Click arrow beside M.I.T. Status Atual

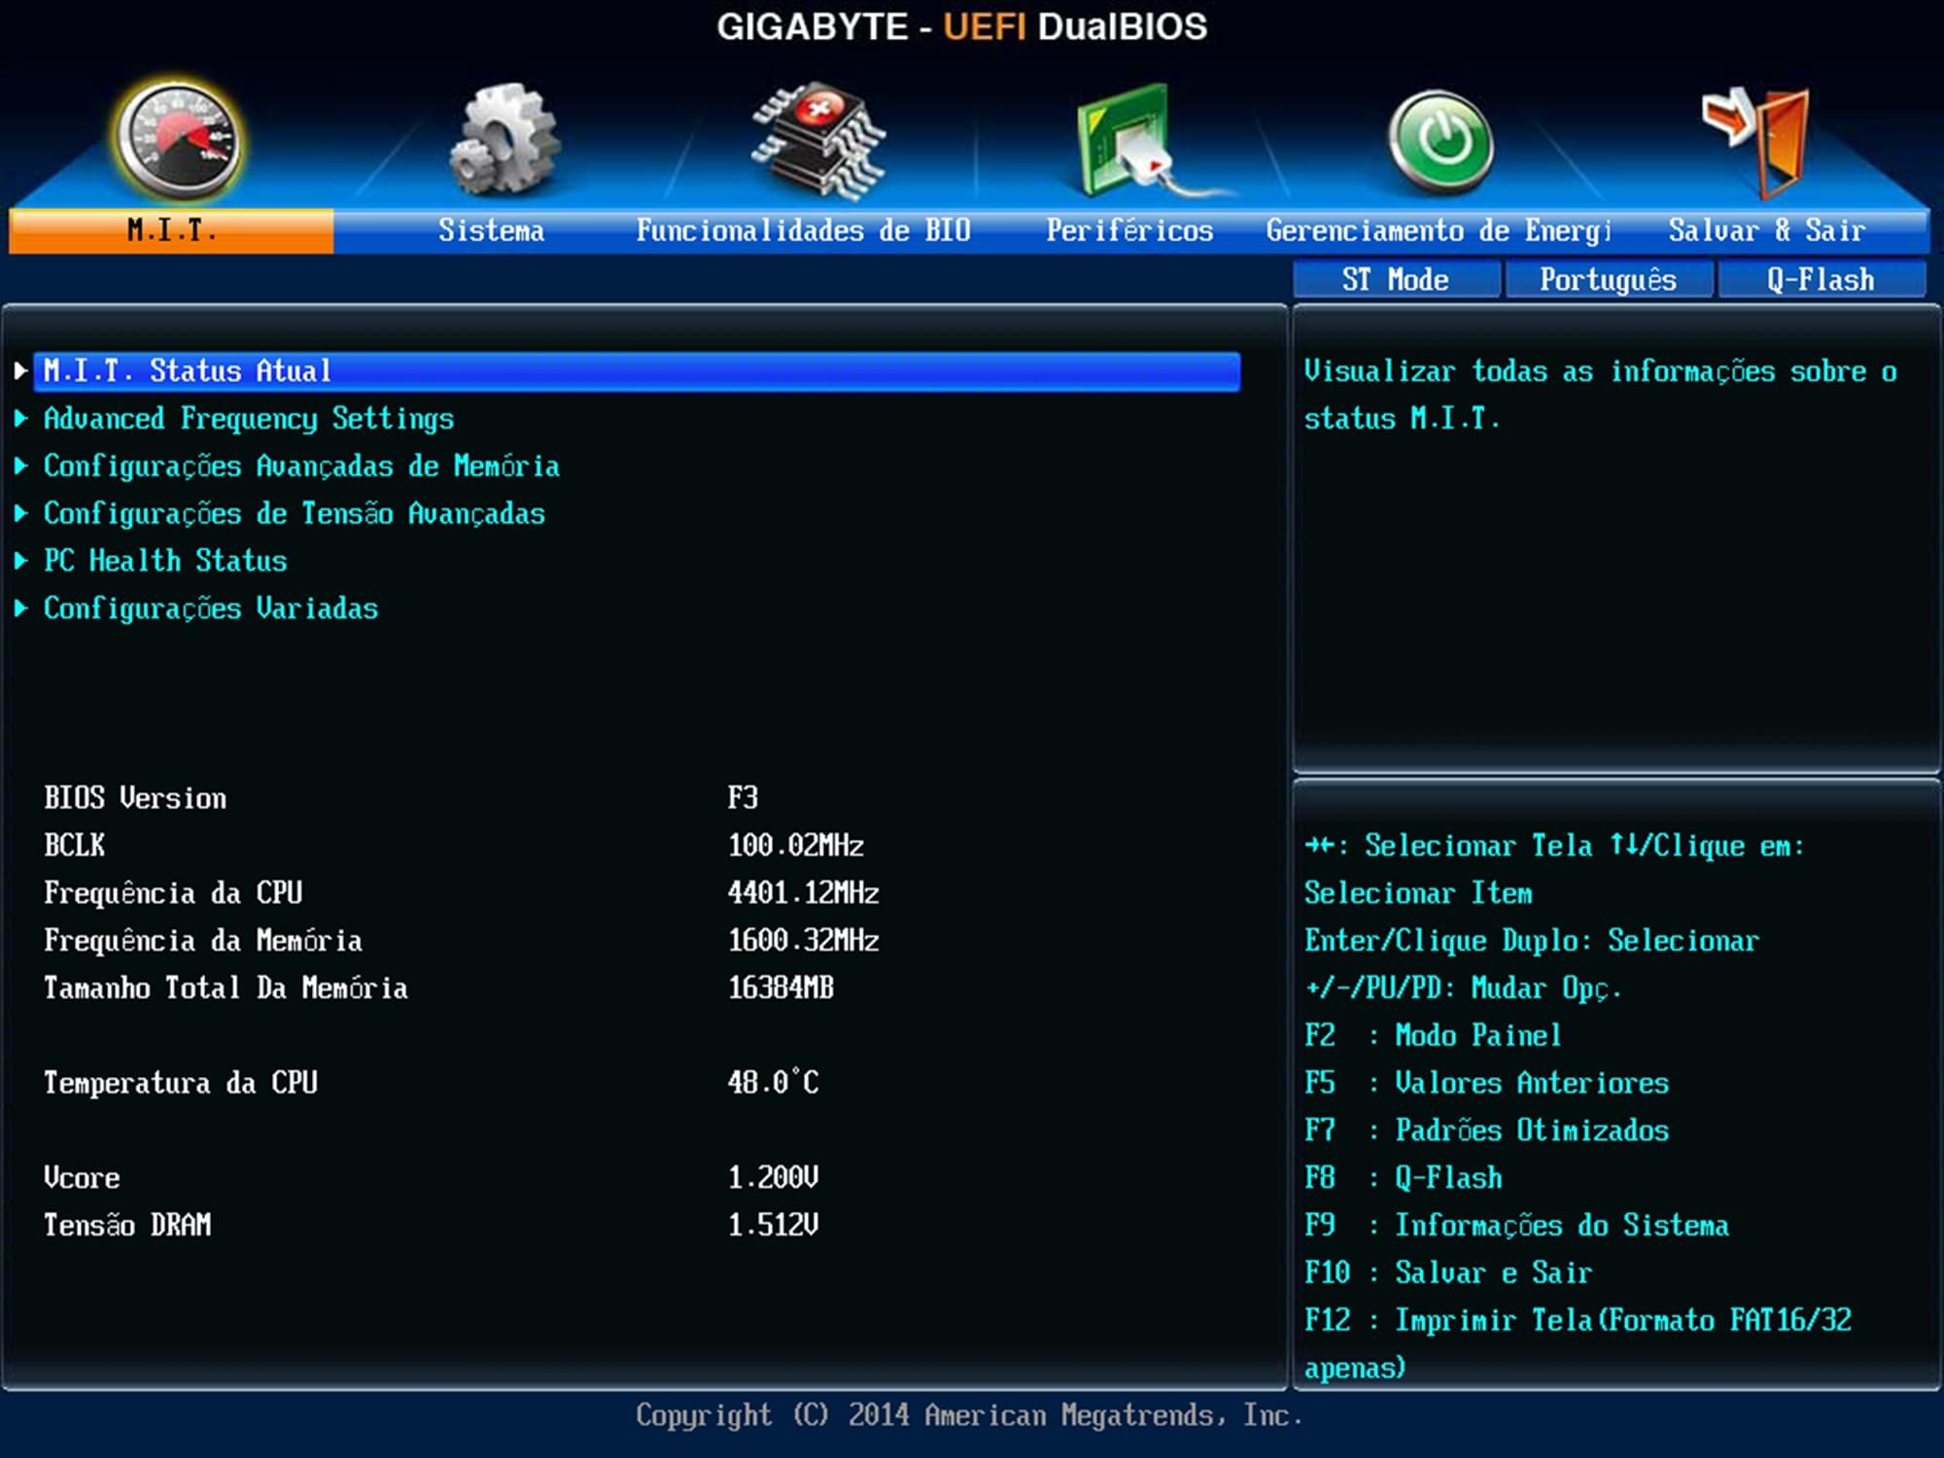[x=20, y=371]
